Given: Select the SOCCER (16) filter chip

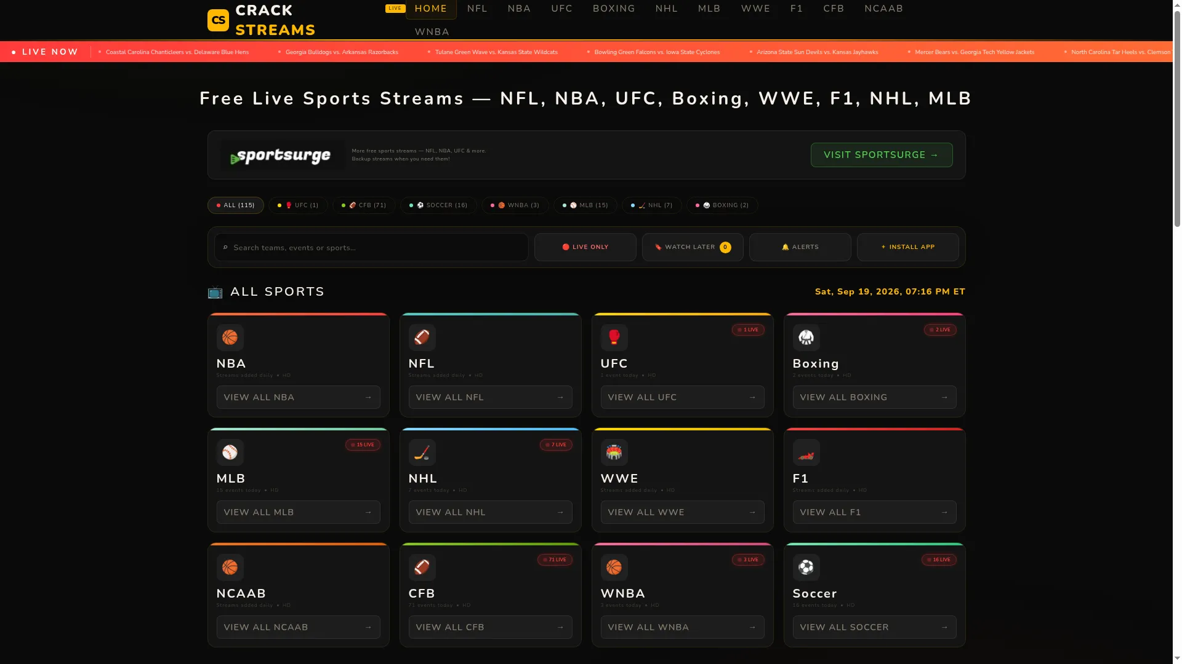Looking at the screenshot, I should point(438,205).
